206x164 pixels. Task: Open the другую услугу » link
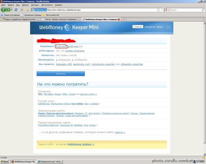click(89, 94)
